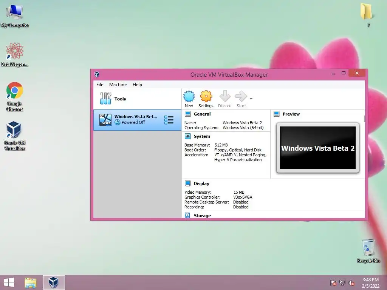Image resolution: width=387 pixels, height=290 pixels.
Task: Click the Hyper-V Paravirtualization acceleration text
Action: click(x=238, y=160)
